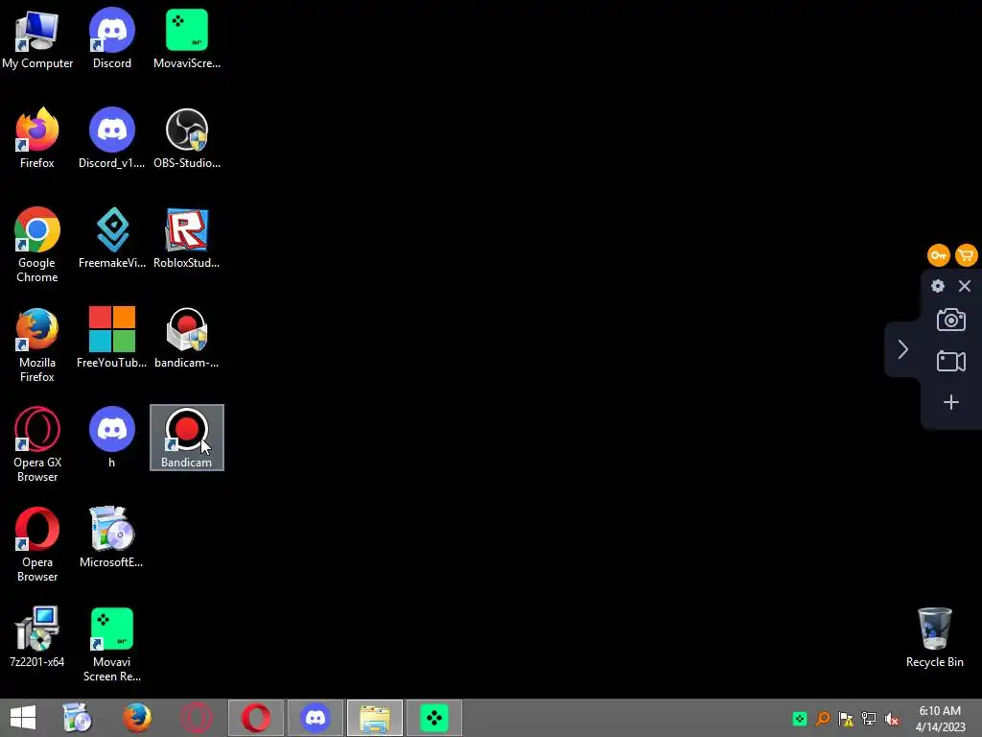Click the green Movavi system tray icon
This screenshot has width=982, height=737.
point(799,718)
